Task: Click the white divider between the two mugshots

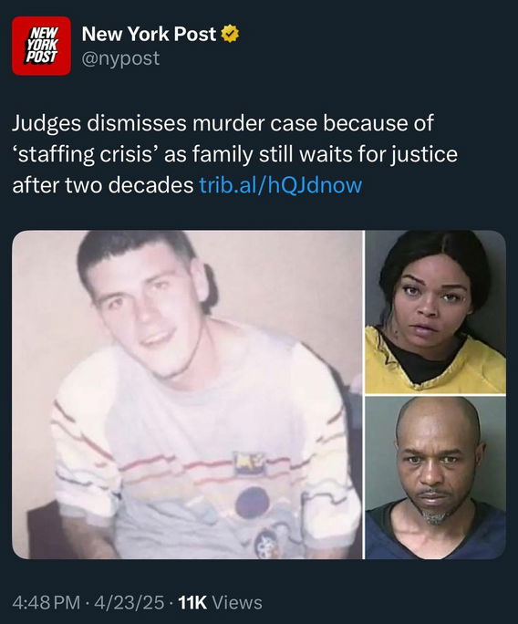Action: point(436,395)
